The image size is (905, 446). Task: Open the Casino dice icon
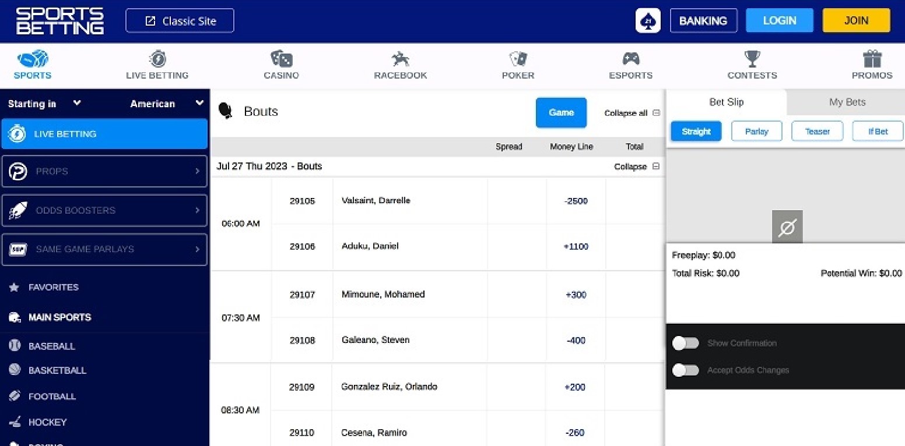281,59
